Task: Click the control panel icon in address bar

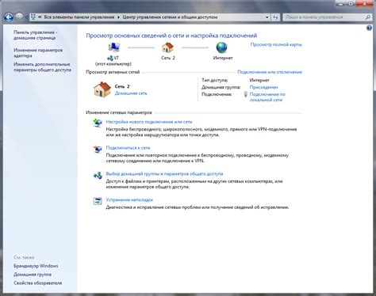Action: [x=33, y=17]
